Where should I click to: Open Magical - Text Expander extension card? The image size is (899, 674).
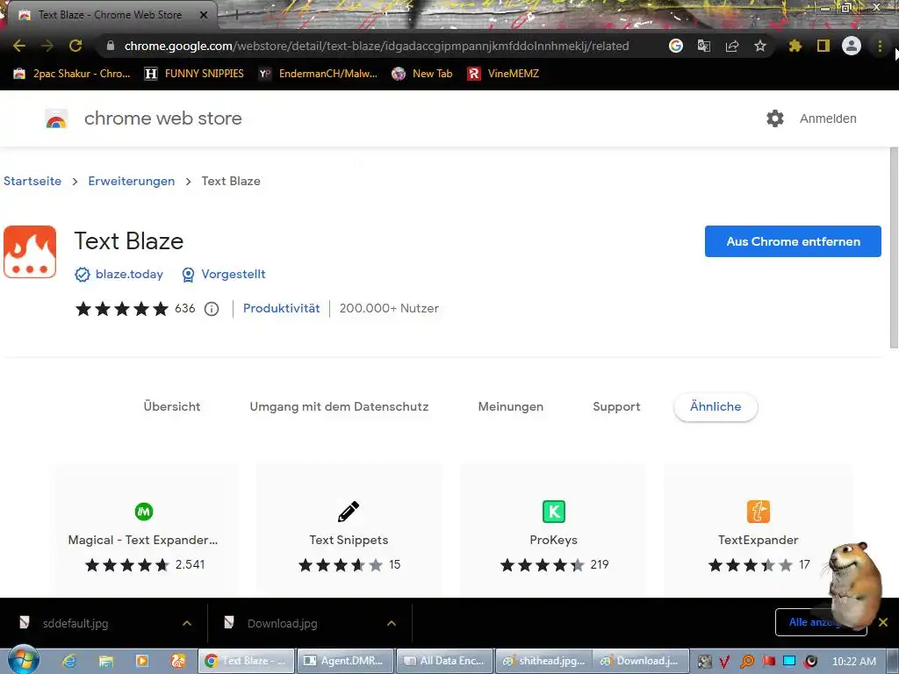pos(143,530)
